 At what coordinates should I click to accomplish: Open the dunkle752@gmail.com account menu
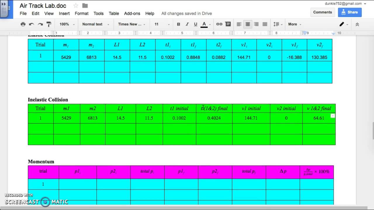(345, 4)
